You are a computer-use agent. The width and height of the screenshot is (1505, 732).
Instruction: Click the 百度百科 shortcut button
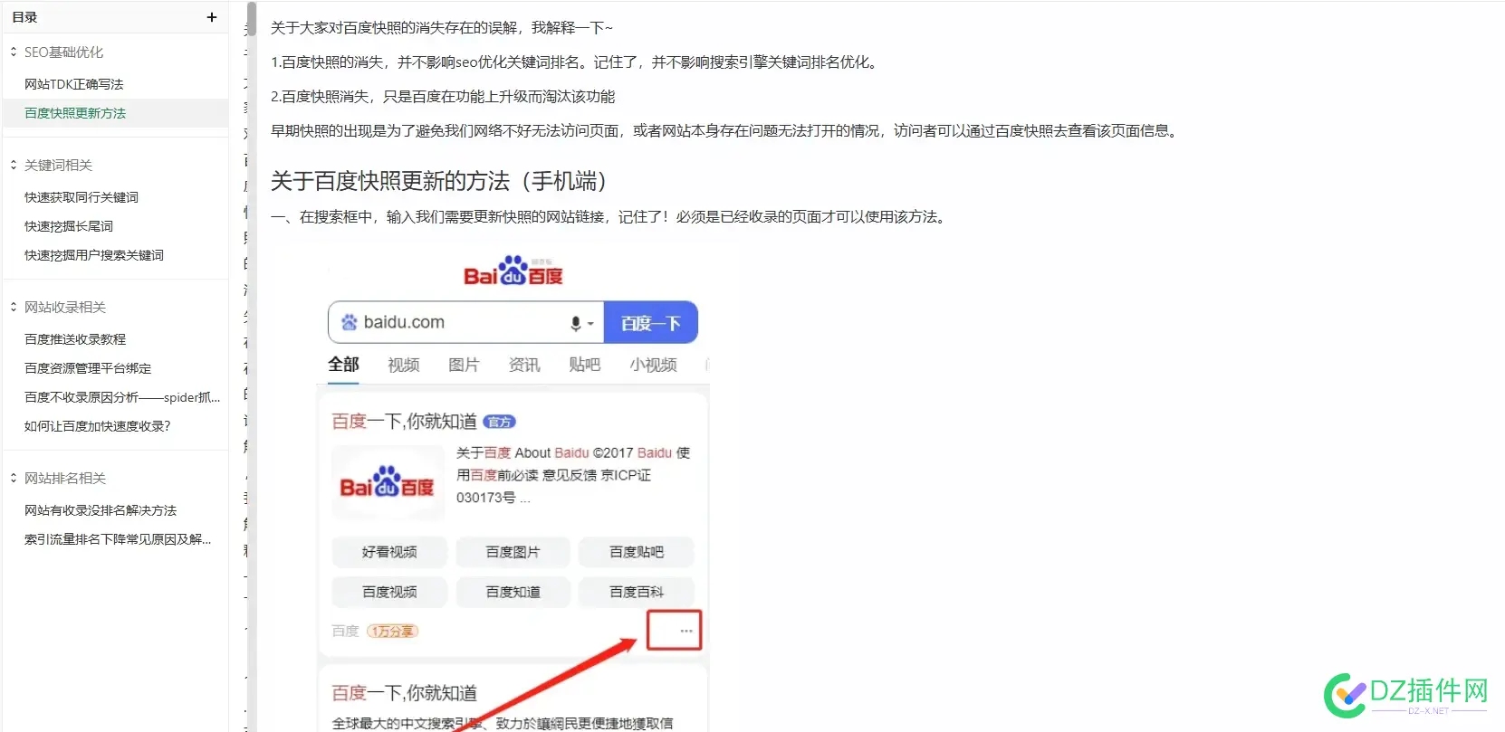tap(637, 592)
